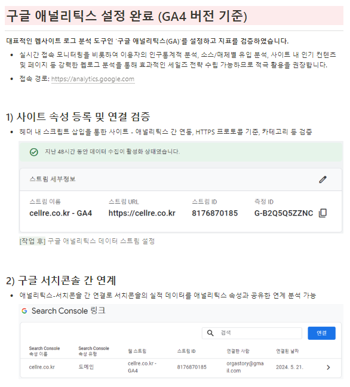This screenshot has width=350, height=387.
Task: Click the stream name cellre.co.kr - GA4
Action: tap(60, 213)
